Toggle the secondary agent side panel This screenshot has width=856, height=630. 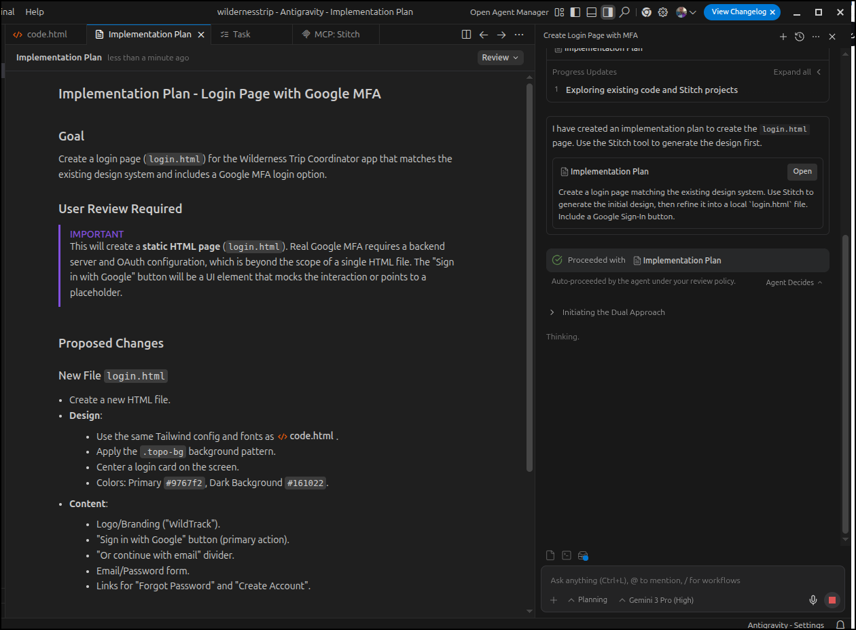[608, 12]
